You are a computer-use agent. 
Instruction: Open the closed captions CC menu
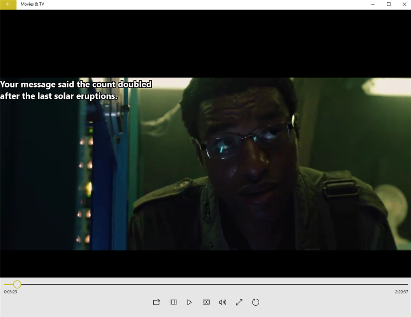coord(206,302)
